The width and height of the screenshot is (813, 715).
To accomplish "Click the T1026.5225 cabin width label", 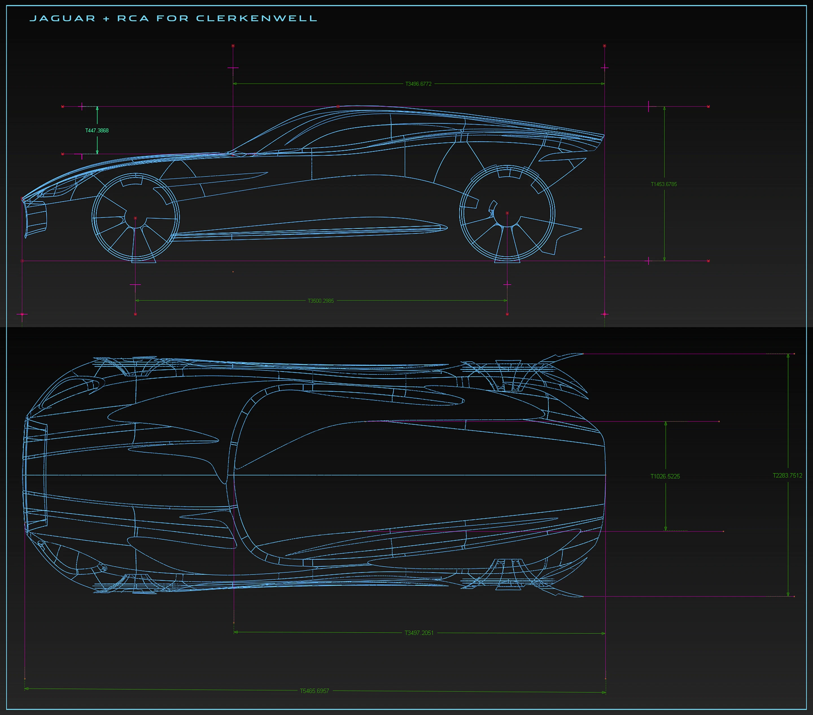I will pyautogui.click(x=665, y=476).
